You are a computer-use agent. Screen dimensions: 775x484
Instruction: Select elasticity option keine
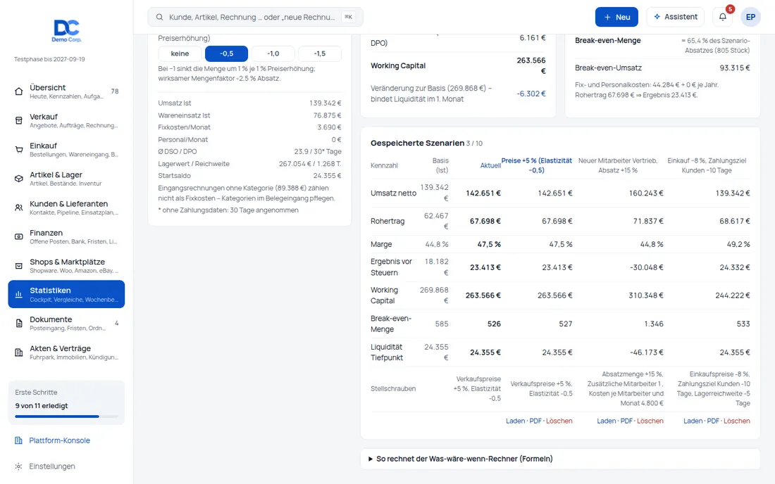pos(180,53)
